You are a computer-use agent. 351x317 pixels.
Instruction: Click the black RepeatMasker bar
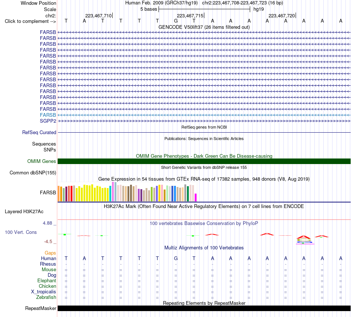(x=204, y=308)
